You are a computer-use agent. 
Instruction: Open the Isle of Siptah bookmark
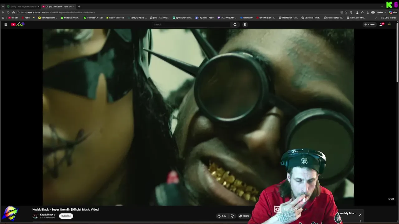288,18
